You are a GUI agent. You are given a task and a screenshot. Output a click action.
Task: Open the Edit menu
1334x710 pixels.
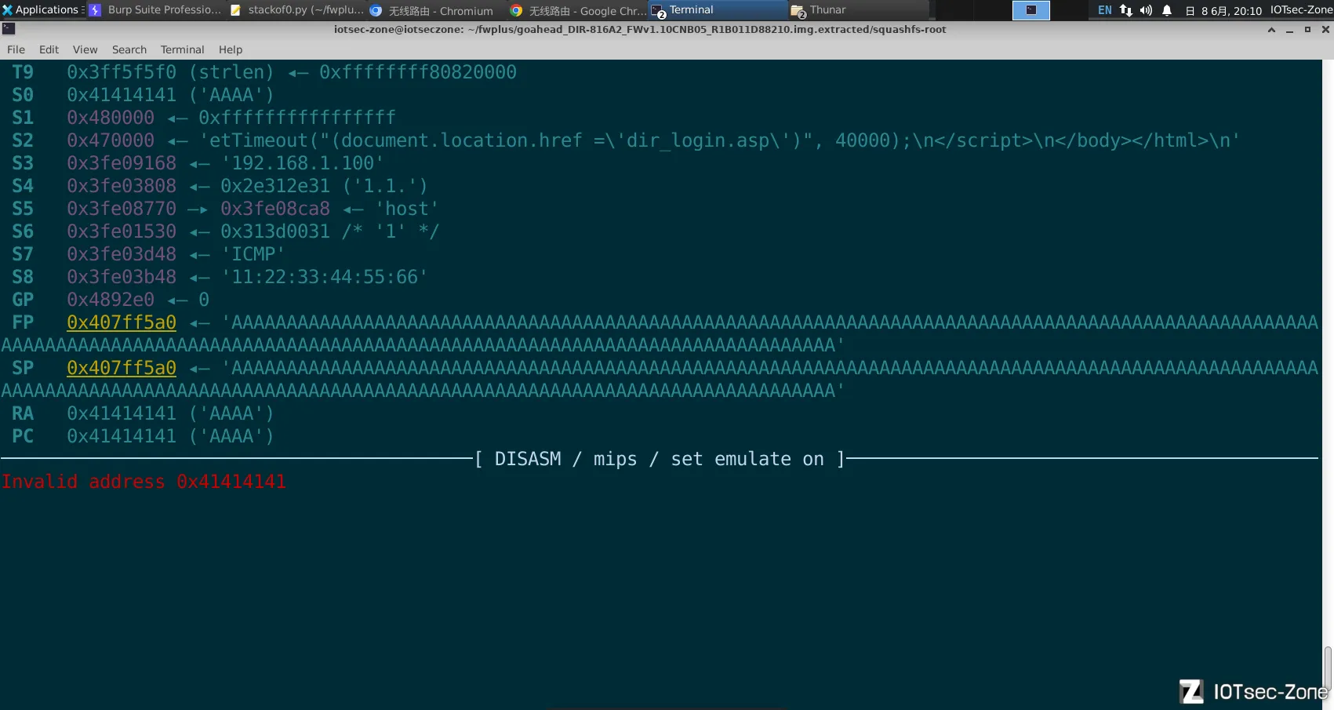(49, 49)
